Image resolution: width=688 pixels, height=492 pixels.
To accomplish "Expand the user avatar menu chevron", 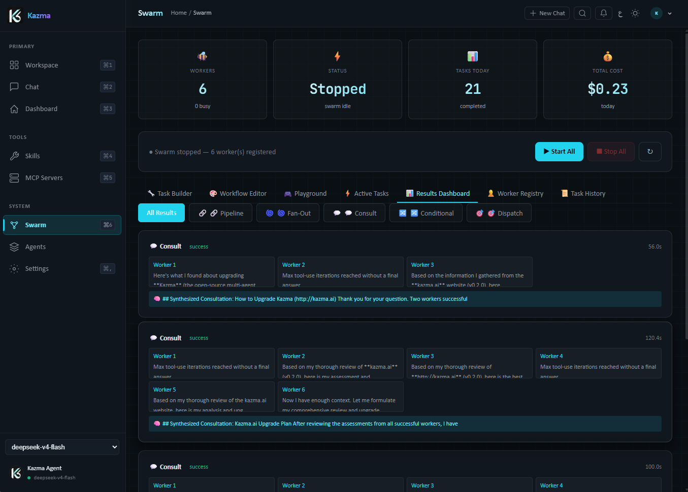I will coord(670,14).
